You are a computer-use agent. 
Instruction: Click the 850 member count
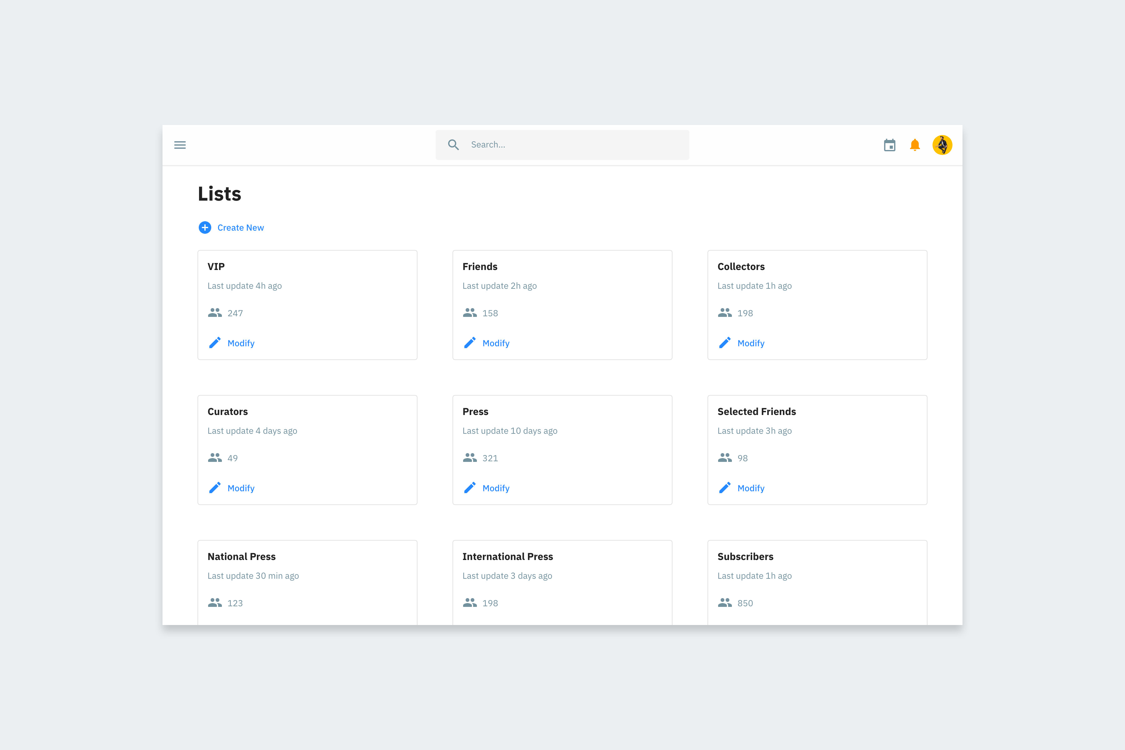[x=745, y=603]
